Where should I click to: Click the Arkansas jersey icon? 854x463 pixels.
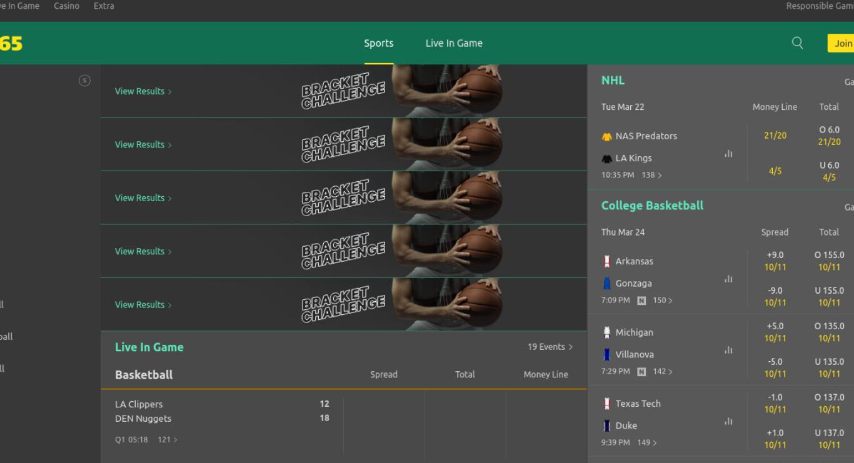click(x=606, y=261)
